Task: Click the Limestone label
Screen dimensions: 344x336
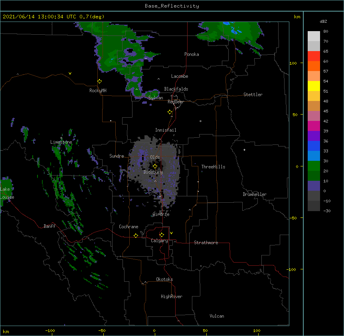Action: (x=61, y=142)
